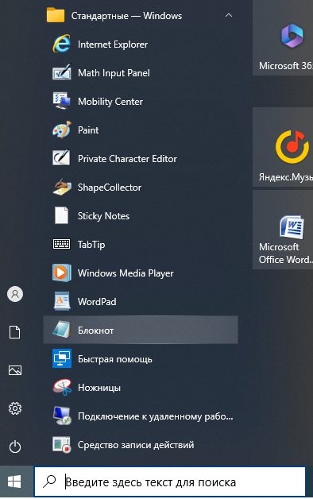The height and width of the screenshot is (499, 313).
Task: Click the Power button icon
Action: pyautogui.click(x=15, y=447)
